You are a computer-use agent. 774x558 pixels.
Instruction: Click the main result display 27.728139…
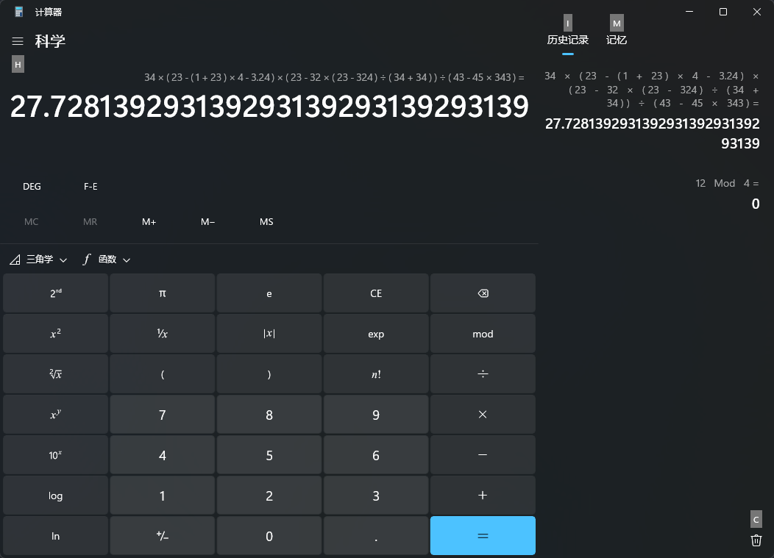click(x=269, y=107)
